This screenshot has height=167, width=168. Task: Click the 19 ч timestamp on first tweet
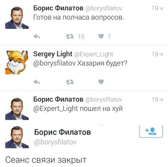click(157, 8)
